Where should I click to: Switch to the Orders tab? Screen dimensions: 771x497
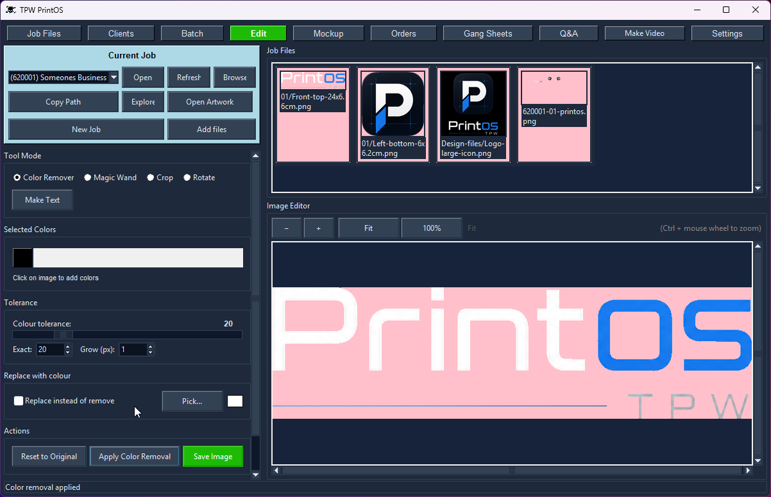coord(403,33)
